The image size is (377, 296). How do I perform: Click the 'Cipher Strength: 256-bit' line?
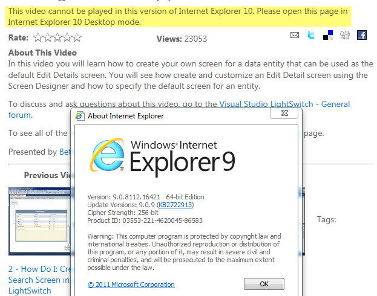(123, 213)
